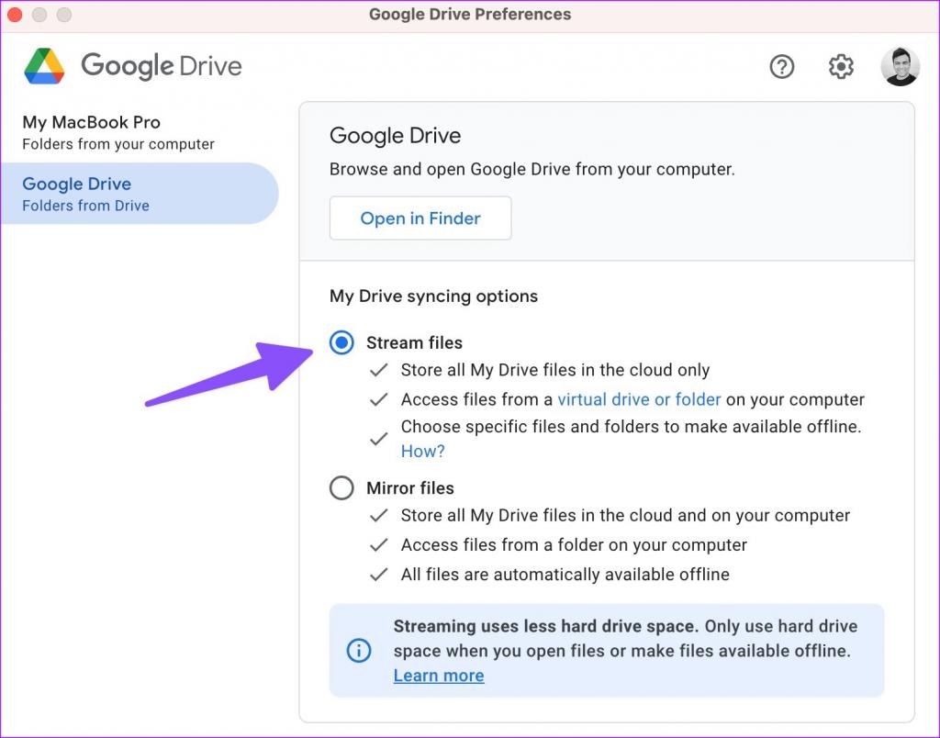Click the Open in Finder button
Viewport: 940px width, 738px height.
[x=420, y=218]
